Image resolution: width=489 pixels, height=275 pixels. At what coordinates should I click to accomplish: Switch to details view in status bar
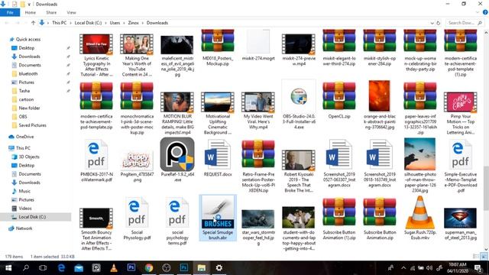(476, 257)
